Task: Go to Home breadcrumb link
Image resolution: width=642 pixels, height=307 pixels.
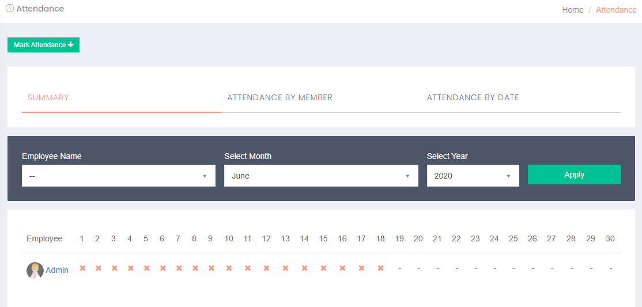Action: click(x=572, y=10)
